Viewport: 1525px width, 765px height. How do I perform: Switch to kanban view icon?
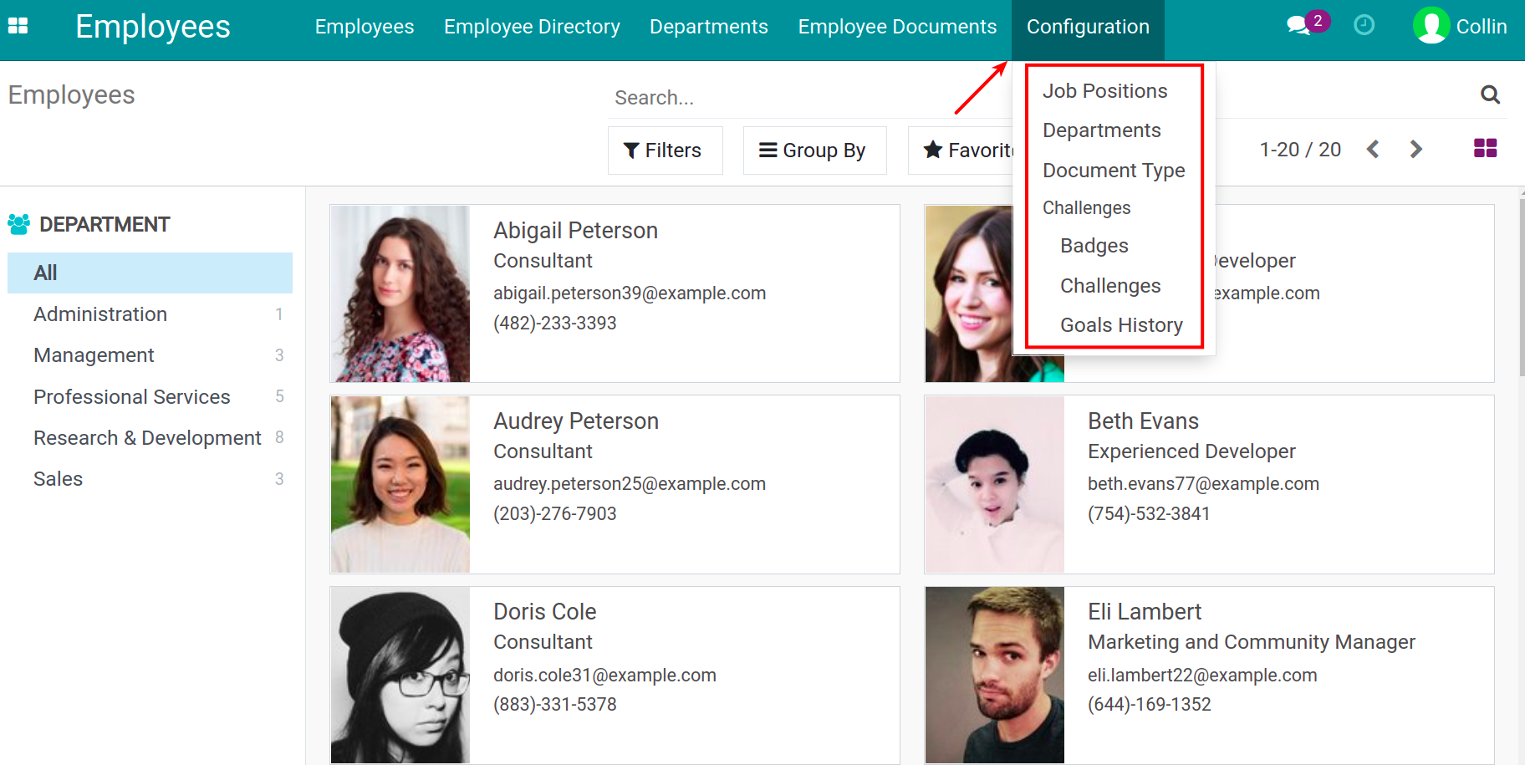tap(1485, 149)
